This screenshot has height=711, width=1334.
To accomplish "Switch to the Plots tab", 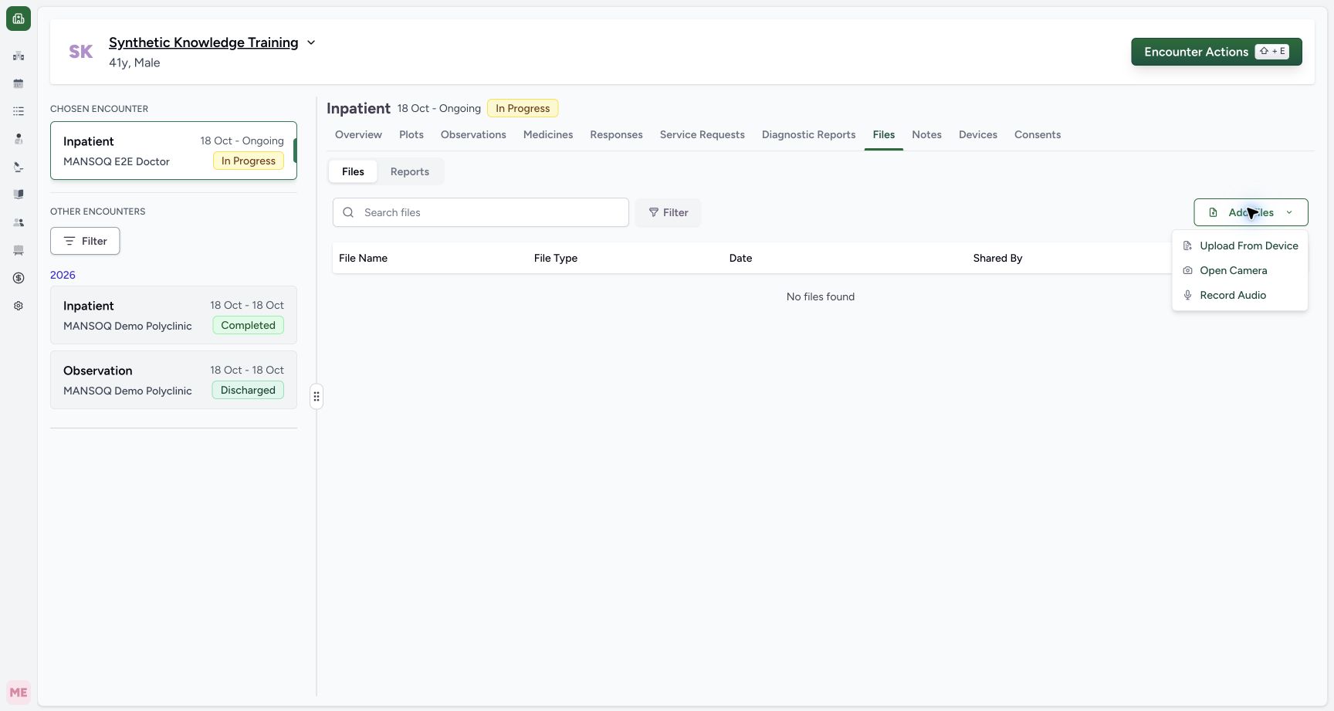I will click(411, 134).
